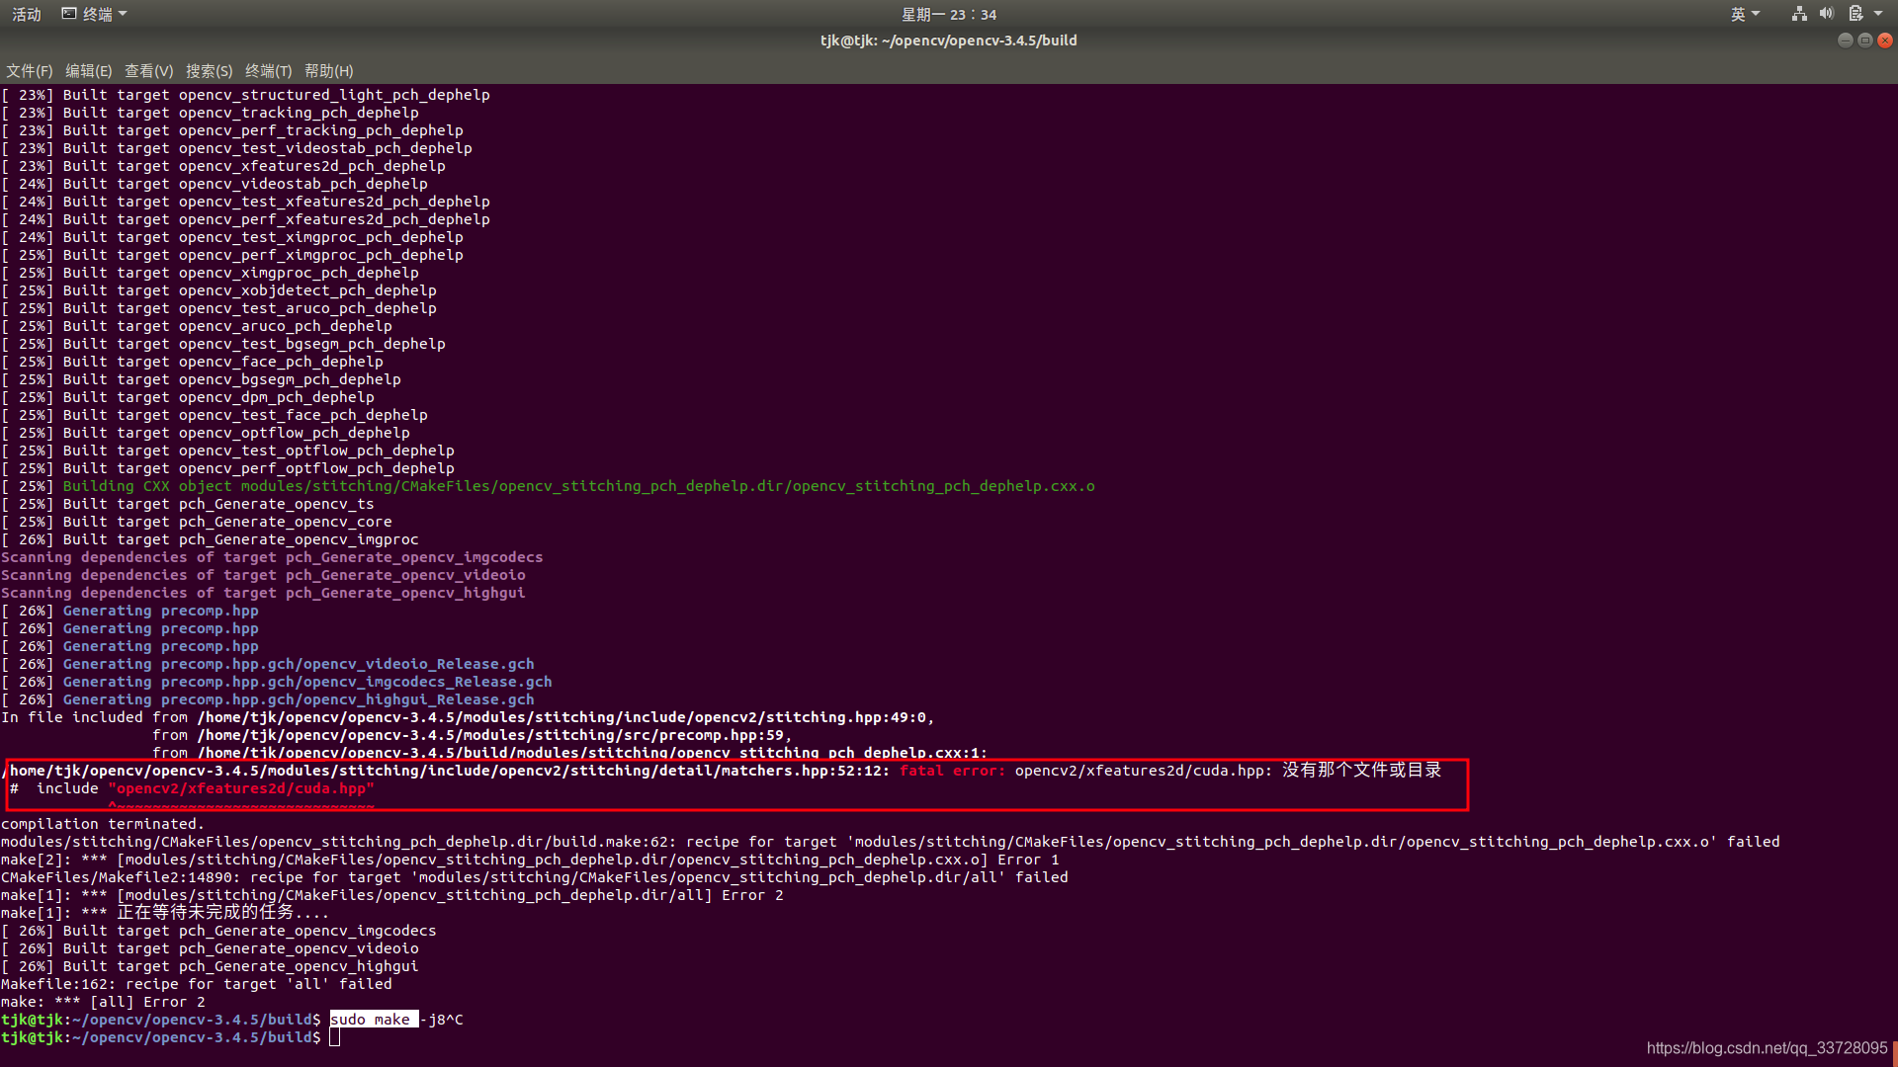
Task: Open the 搜索(S) menu
Action: (209, 71)
